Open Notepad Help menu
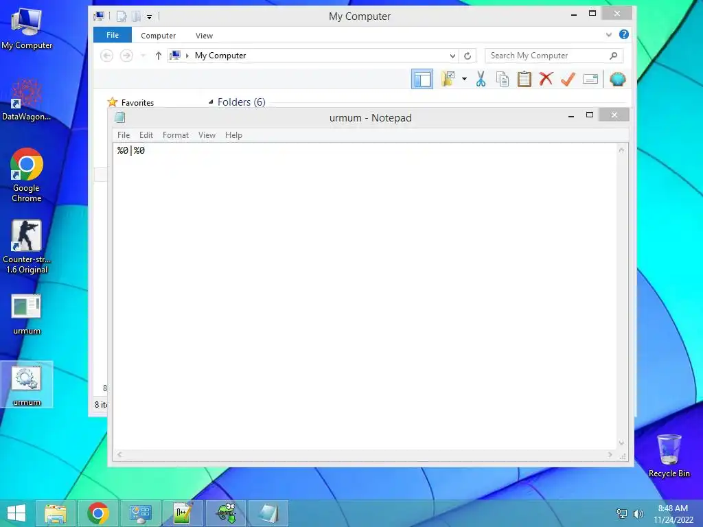Screen dimensions: 703x527 click(x=233, y=135)
